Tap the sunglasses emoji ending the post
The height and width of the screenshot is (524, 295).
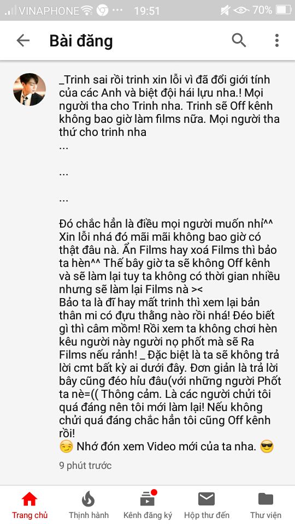(x=267, y=446)
